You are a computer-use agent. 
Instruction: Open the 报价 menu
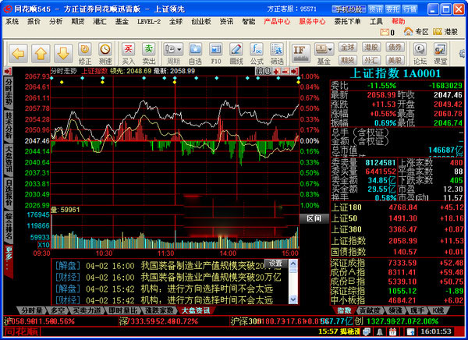[x=34, y=22]
